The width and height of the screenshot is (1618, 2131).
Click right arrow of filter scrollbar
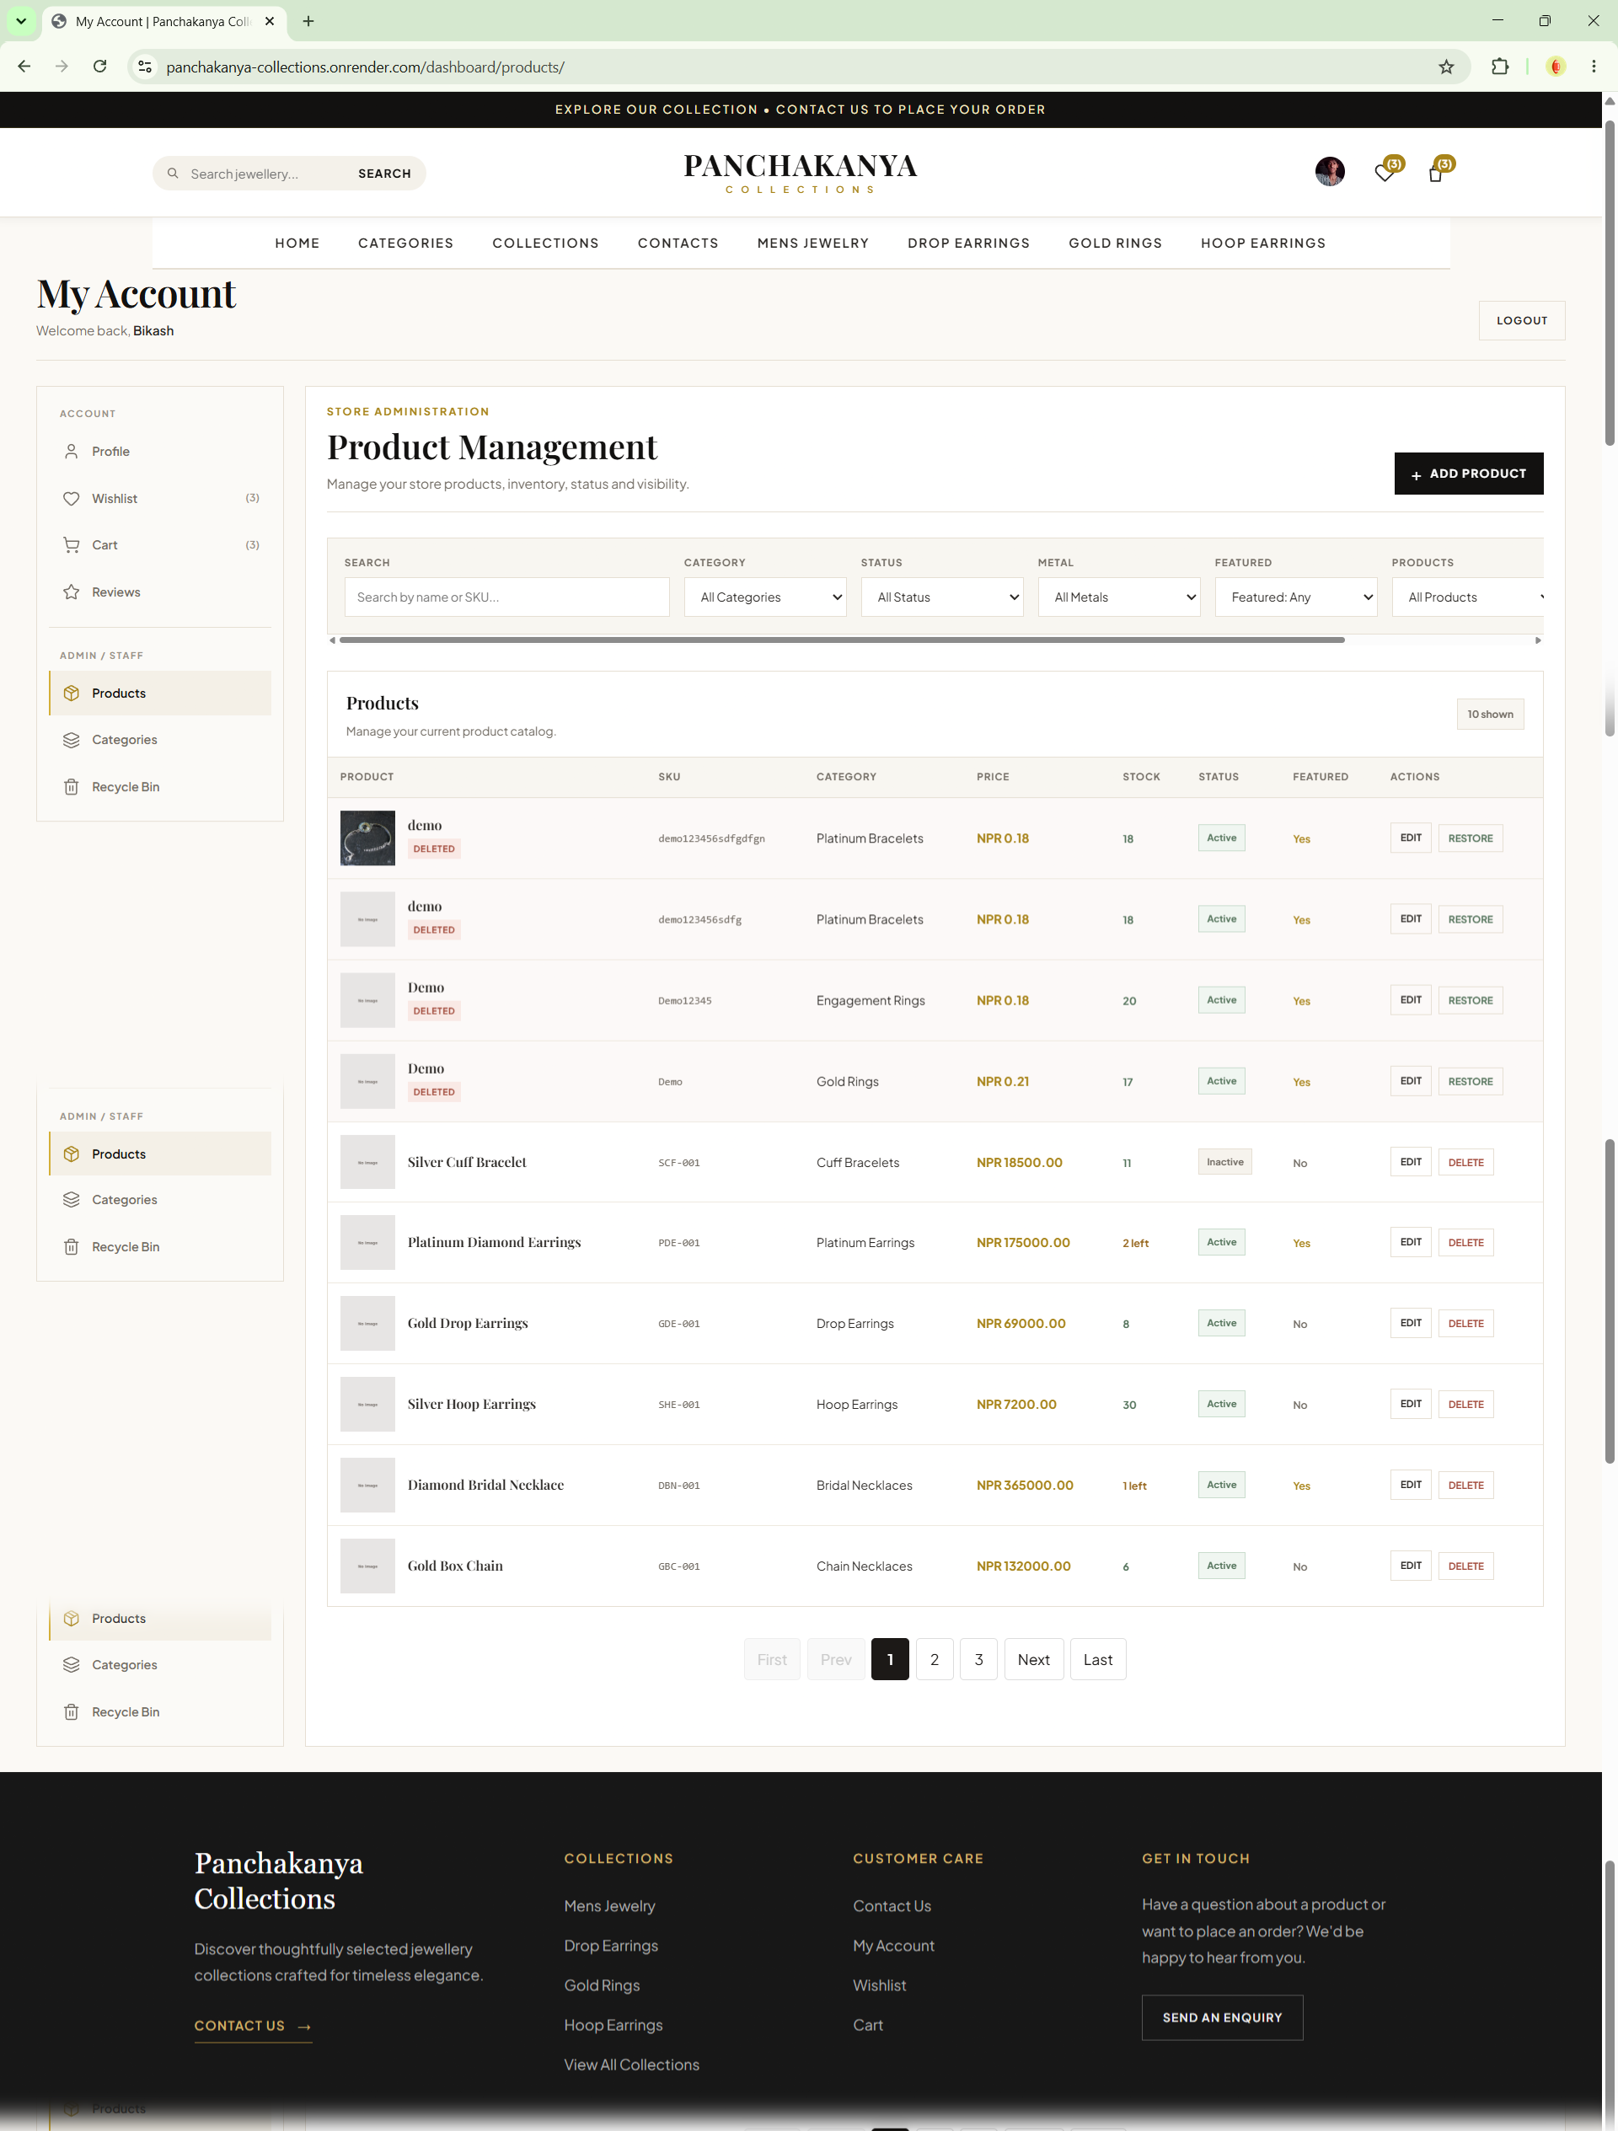coord(1538,640)
